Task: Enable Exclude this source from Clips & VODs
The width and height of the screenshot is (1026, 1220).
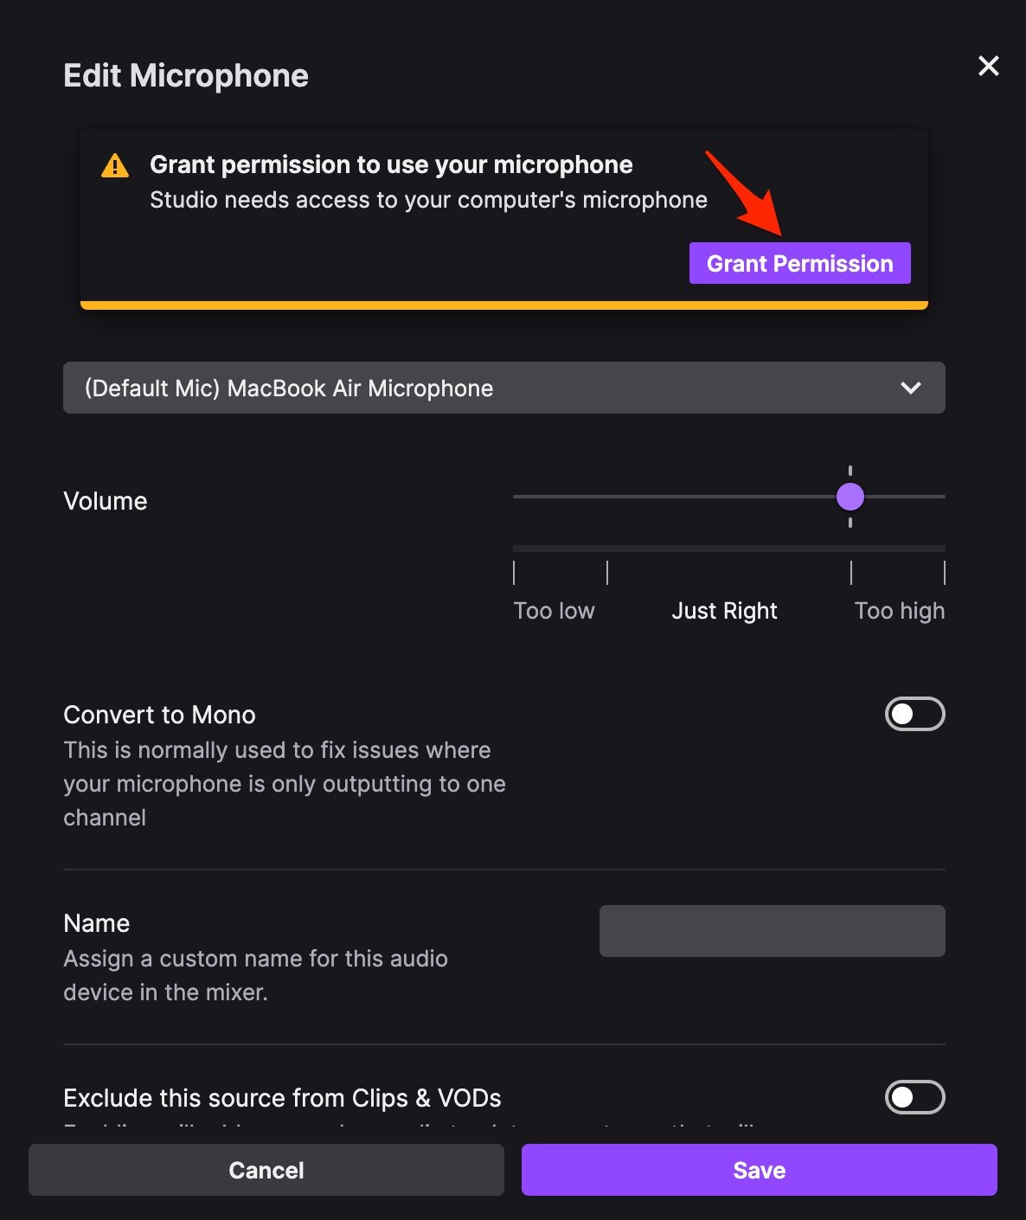Action: click(x=914, y=1097)
